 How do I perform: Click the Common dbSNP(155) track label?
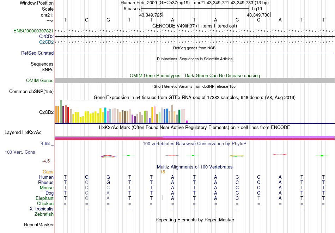coord(31,91)
